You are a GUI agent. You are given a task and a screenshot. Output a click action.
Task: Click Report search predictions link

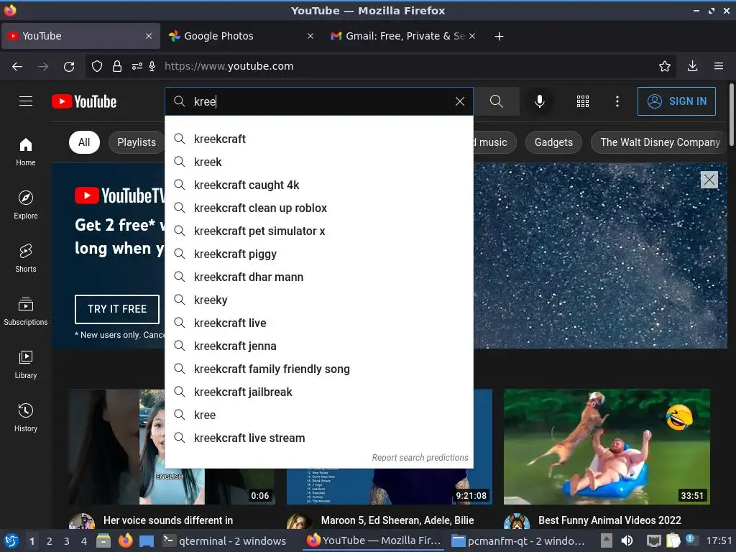[x=420, y=458]
